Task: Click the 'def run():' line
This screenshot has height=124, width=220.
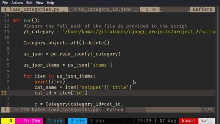Action: 26,21
